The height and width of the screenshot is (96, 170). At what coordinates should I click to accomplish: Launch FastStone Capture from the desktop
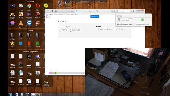21,16
